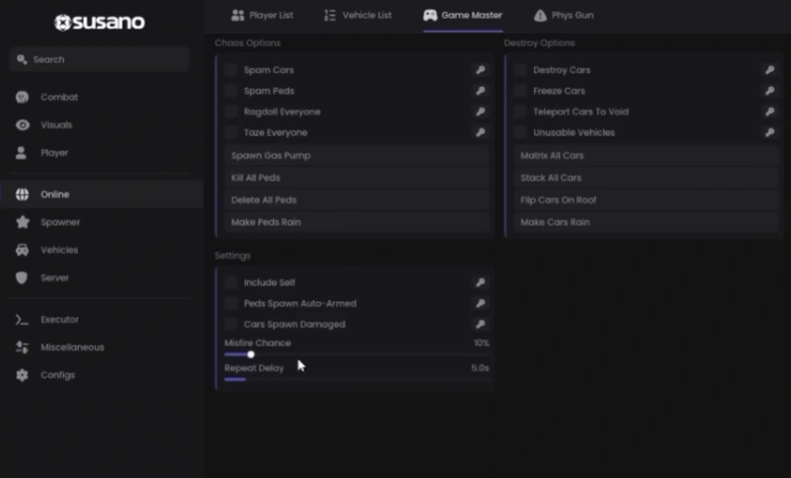The image size is (791, 478).
Task: Open Vehicles via the car icon
Action: point(22,250)
